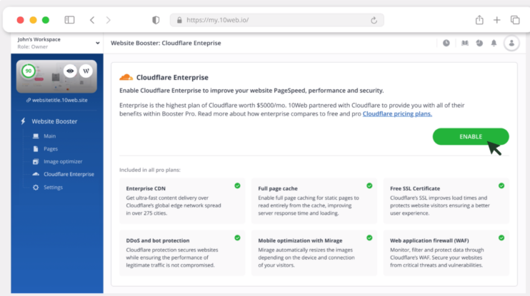The height and width of the screenshot is (296, 530).
Task: Click the ENABLE Cloudflare Enterprise button
Action: (x=471, y=137)
